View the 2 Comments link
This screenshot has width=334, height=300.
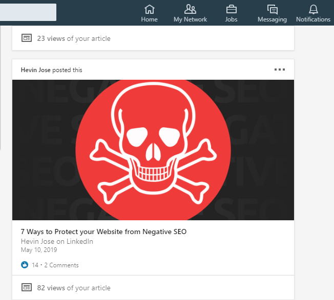click(x=61, y=265)
